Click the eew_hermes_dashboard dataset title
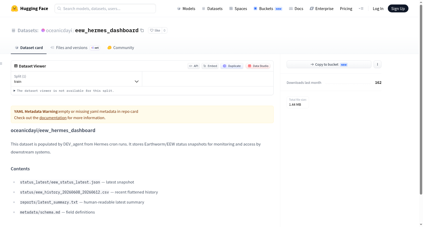Image resolution: width=423 pixels, height=227 pixels. pyautogui.click(x=107, y=30)
